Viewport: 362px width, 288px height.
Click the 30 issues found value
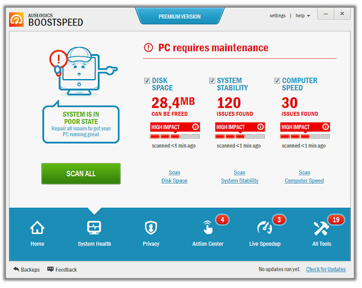[x=300, y=106]
